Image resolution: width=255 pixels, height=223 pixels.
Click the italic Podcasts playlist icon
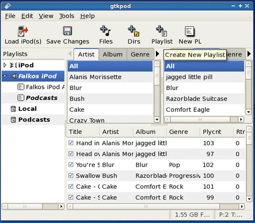pos(21,98)
